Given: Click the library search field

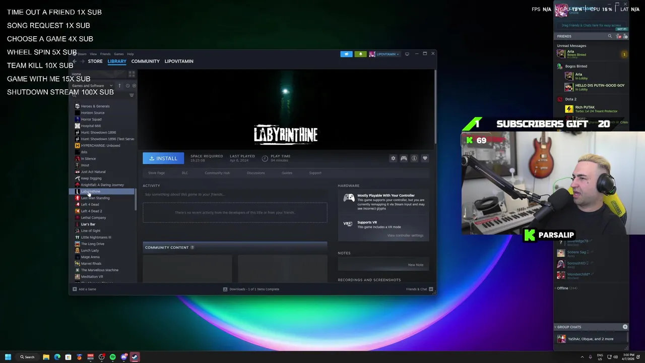Looking at the screenshot, I should tap(100, 95).
